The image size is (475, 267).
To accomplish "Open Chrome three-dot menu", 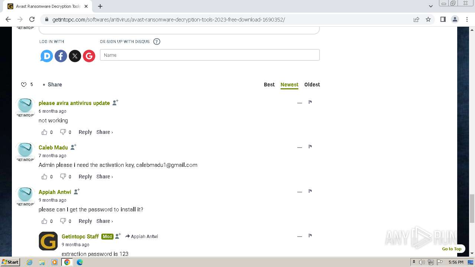I will 467,19.
